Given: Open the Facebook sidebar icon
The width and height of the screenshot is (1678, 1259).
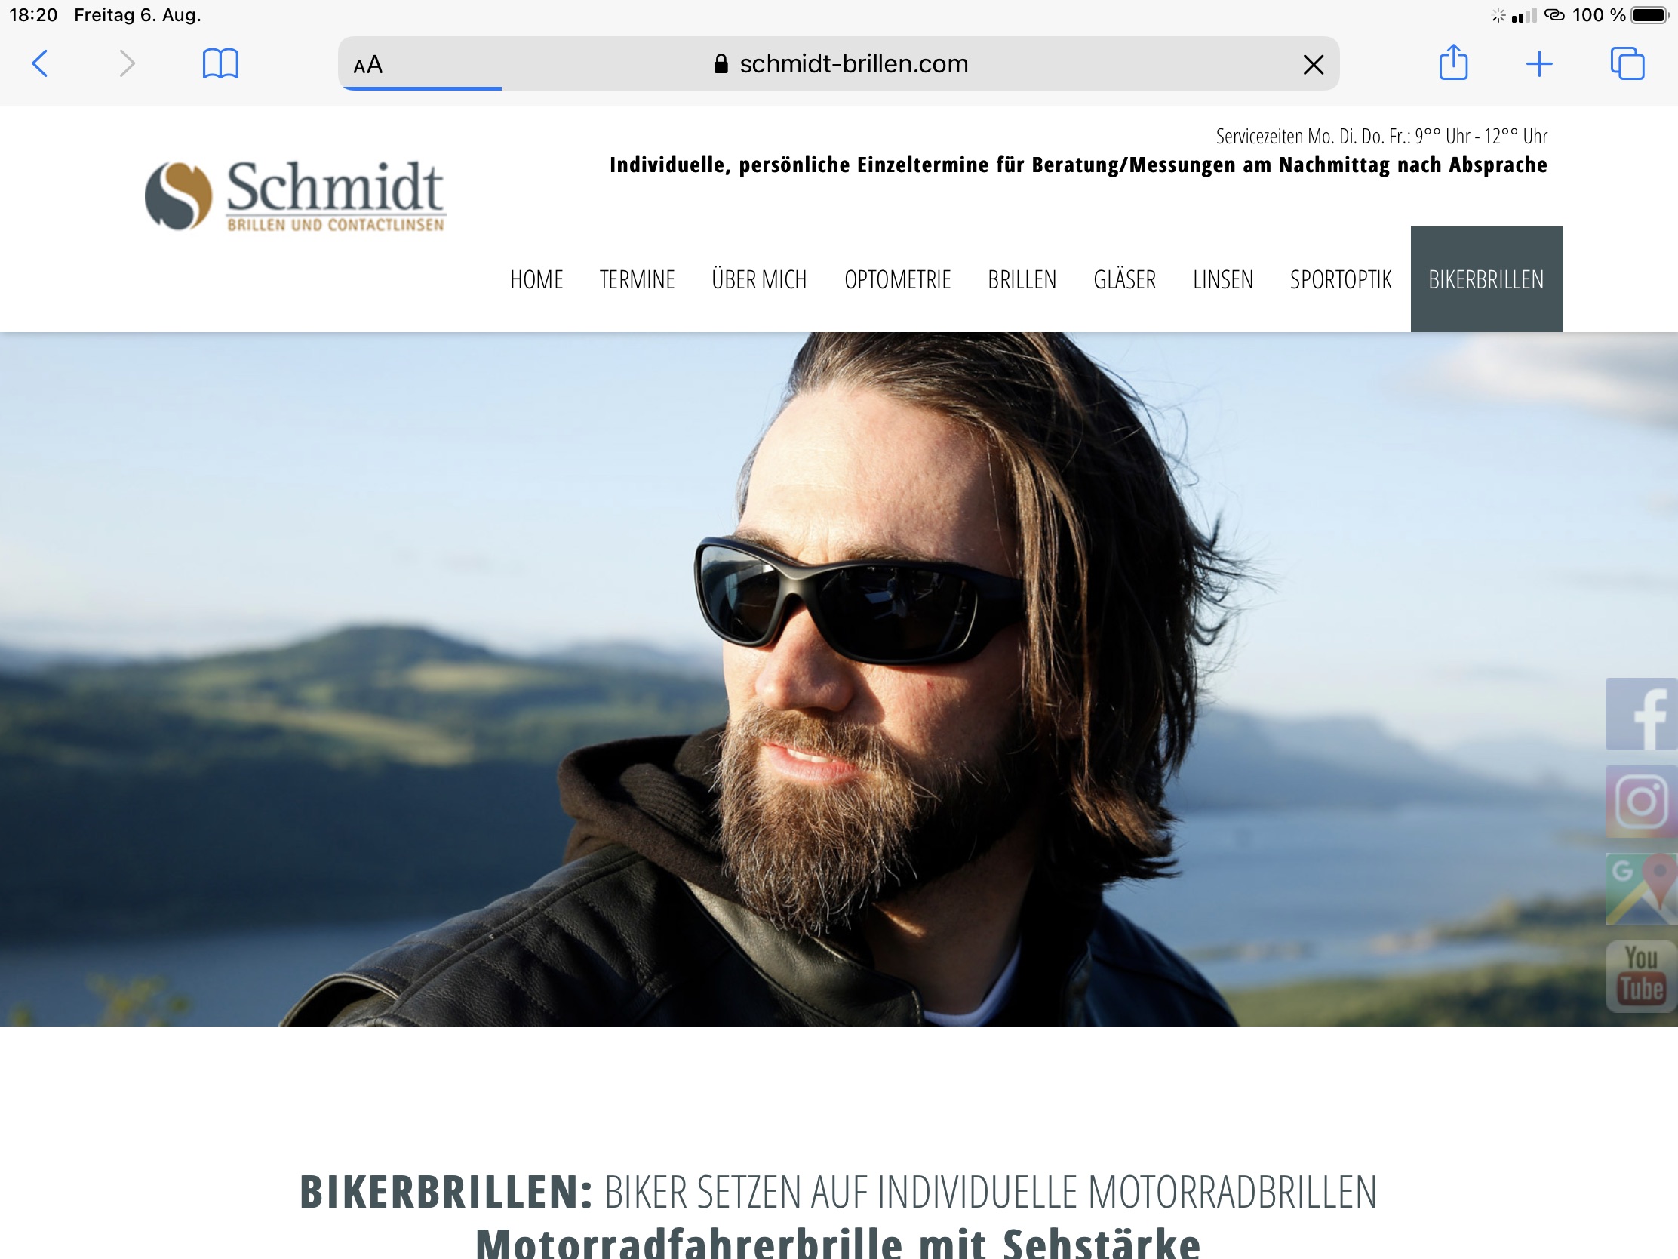Looking at the screenshot, I should 1641,714.
